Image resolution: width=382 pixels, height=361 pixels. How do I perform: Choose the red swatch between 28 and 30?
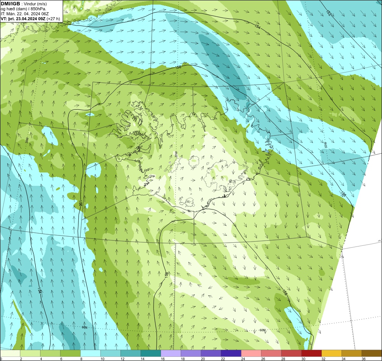coord(291,353)
